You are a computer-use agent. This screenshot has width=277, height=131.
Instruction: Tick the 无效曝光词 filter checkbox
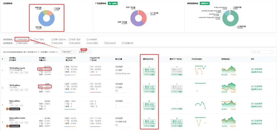[x=123, y=43]
